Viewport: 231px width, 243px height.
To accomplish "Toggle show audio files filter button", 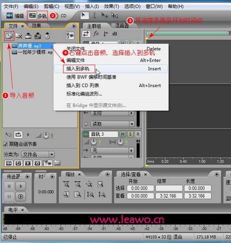I will pyautogui.click(x=8, y=163).
